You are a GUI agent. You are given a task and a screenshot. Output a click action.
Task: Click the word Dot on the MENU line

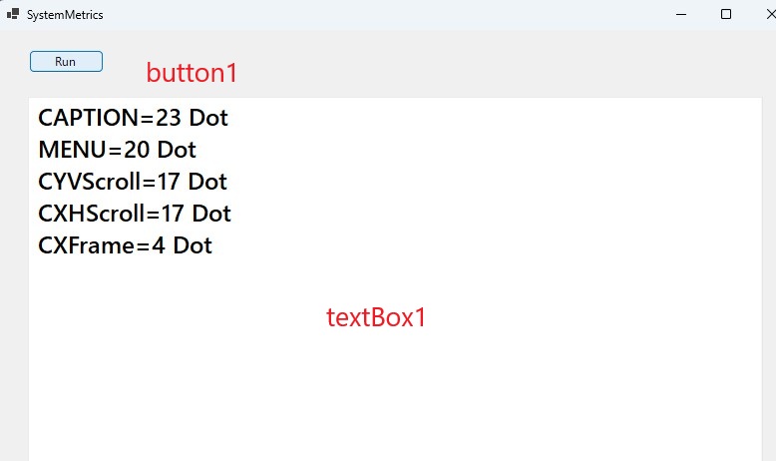click(x=177, y=150)
